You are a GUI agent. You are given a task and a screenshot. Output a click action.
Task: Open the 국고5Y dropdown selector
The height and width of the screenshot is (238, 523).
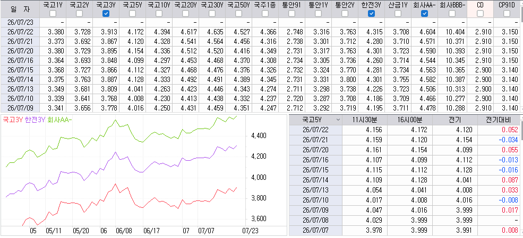click(315, 120)
